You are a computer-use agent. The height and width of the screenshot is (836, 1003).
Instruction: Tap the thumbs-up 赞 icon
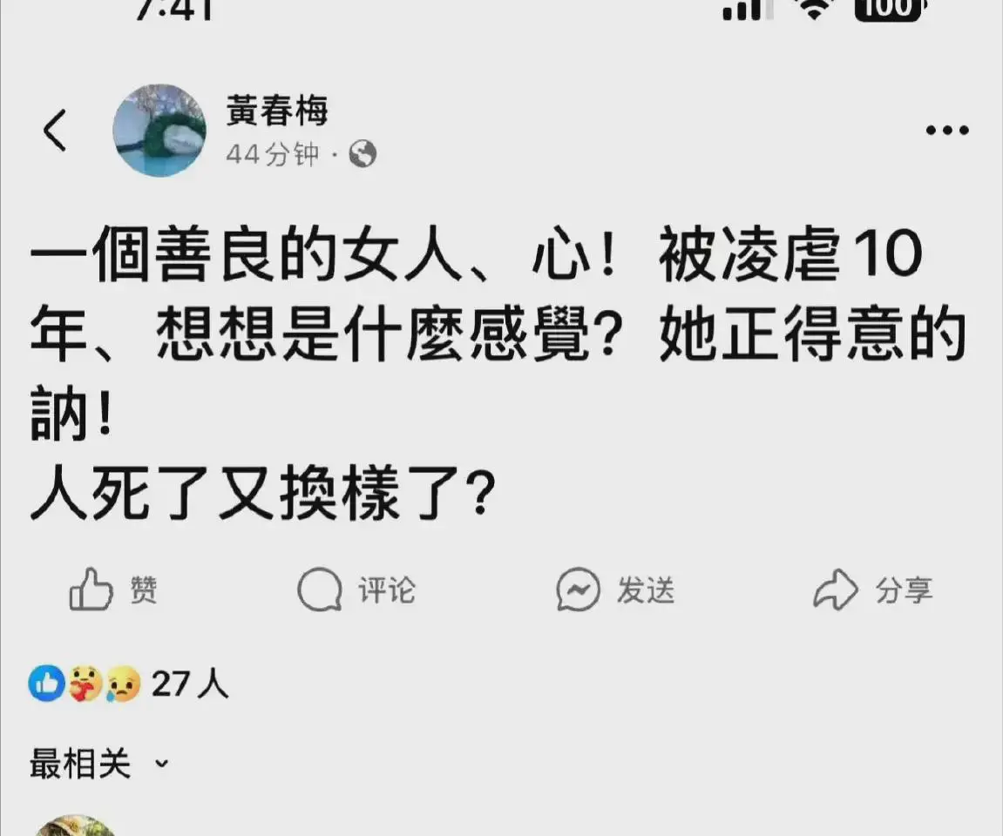91,590
